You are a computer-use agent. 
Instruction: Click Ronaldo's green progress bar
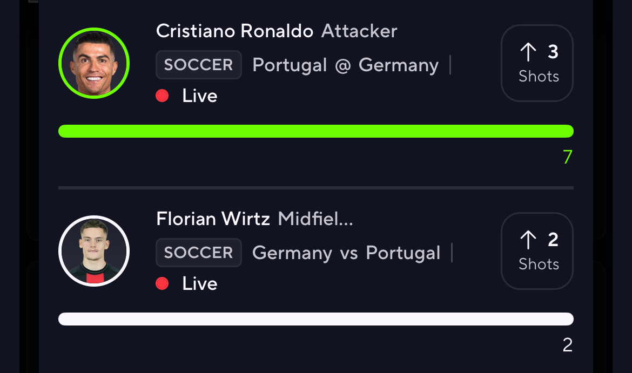pyautogui.click(x=315, y=131)
